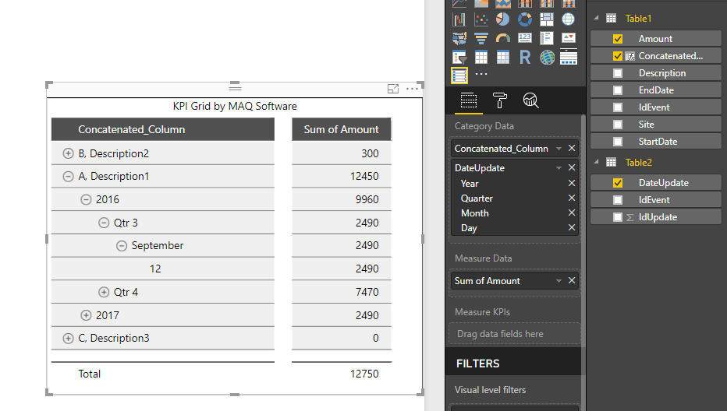Open the Sum of Amount field dropdown

pyautogui.click(x=559, y=281)
